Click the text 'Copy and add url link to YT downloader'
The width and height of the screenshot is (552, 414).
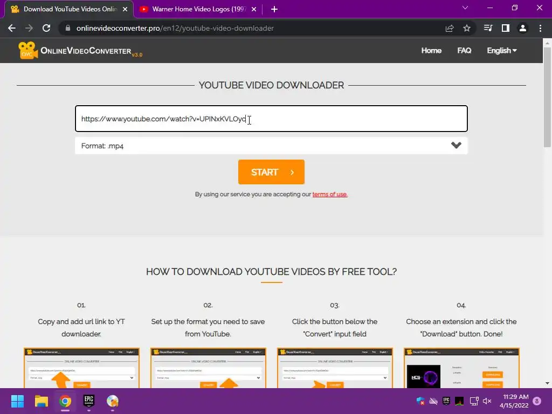pyautogui.click(x=81, y=328)
